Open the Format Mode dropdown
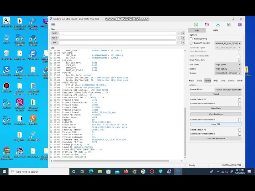Screen dimensions: 255x191 click(228, 90)
